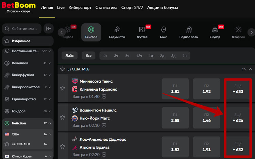Open Ещё +633 markets
255x159 pixels.
pyautogui.click(x=238, y=89)
